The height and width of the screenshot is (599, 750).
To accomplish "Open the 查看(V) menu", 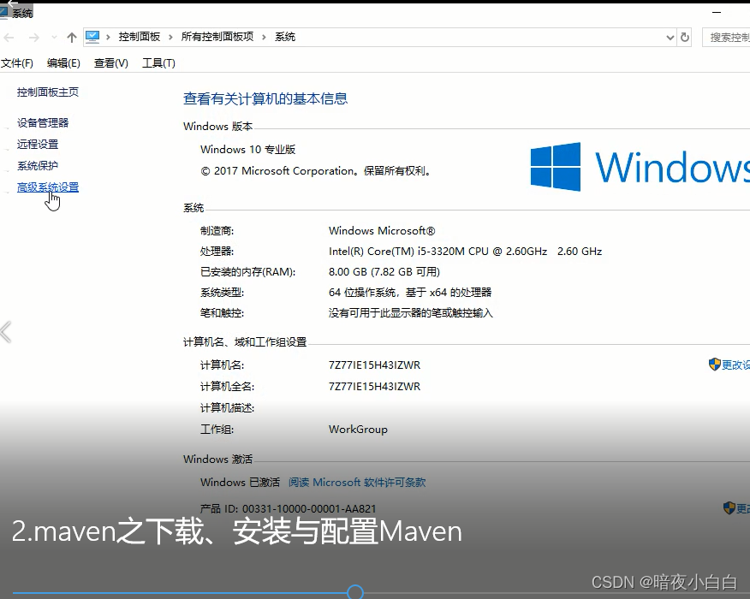I will coord(111,63).
